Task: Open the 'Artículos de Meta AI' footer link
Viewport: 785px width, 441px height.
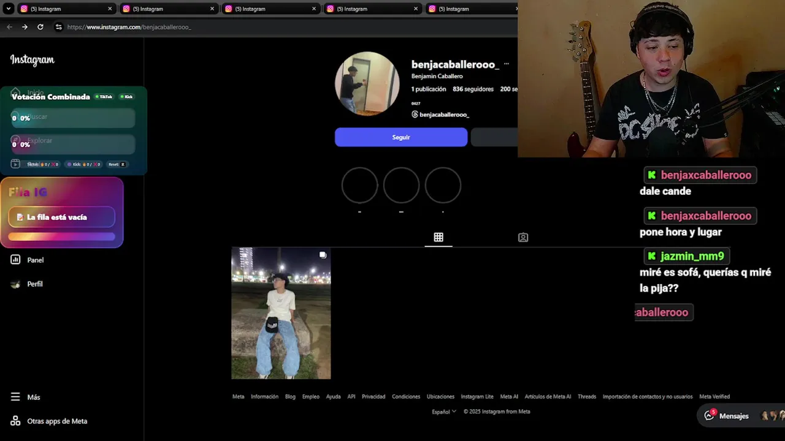Action: click(548, 397)
